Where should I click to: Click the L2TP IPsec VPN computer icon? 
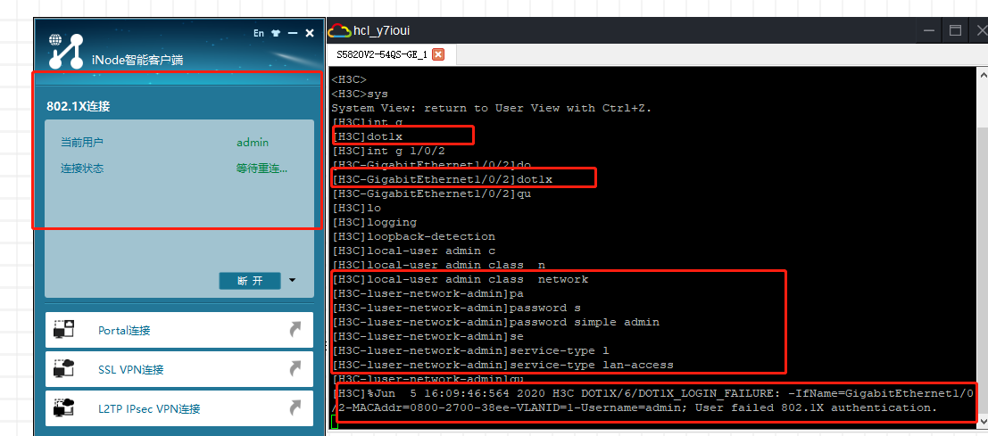63,408
